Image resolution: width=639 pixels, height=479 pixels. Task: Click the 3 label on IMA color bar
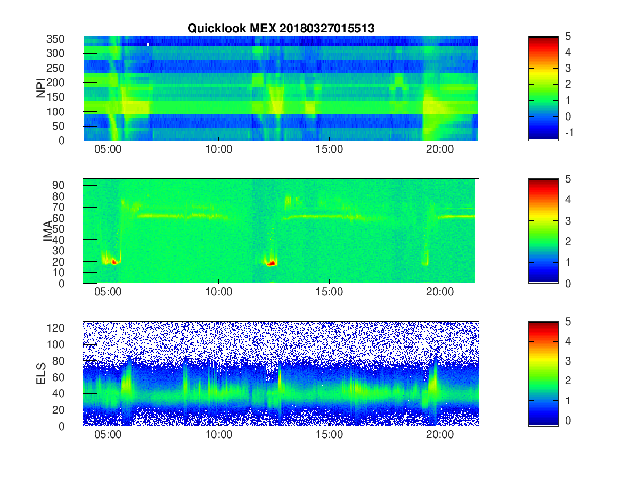coord(568,220)
